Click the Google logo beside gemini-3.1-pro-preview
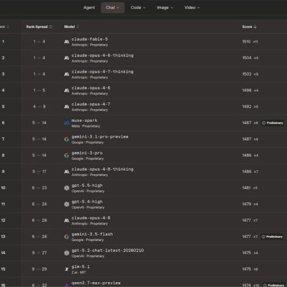 (x=67, y=139)
